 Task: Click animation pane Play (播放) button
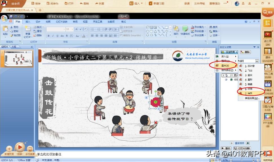point(226,148)
